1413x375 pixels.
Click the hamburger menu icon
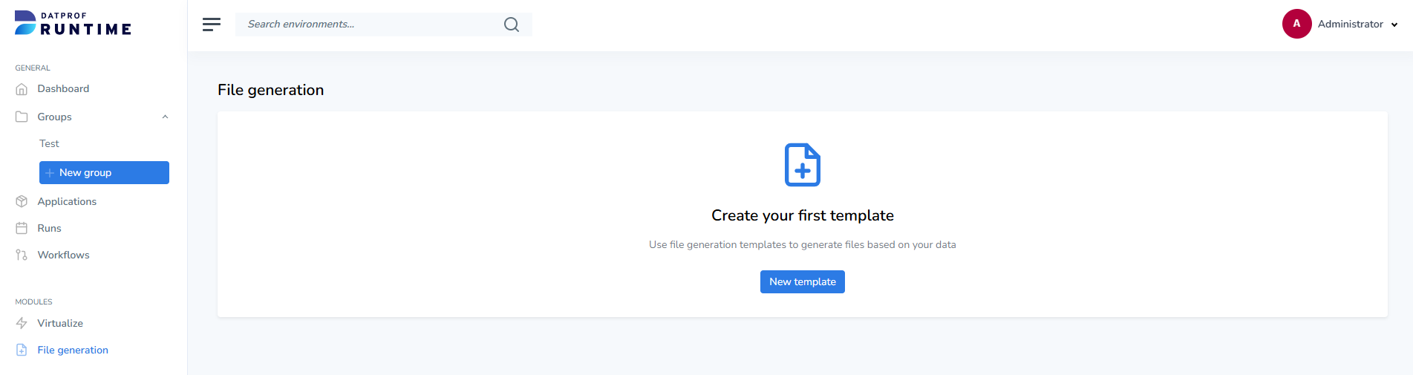(212, 25)
